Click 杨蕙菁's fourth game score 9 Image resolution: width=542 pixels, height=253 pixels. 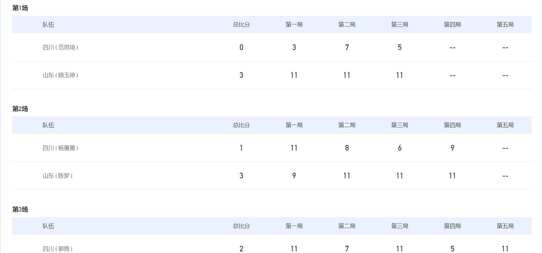(x=452, y=148)
